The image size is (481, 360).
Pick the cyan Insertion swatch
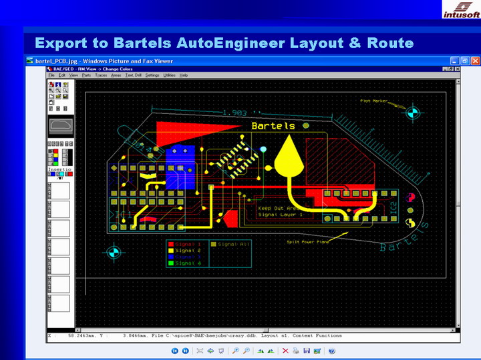62,174
